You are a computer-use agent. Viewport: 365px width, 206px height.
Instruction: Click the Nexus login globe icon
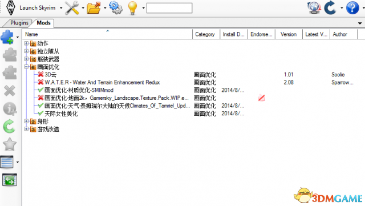314,7
